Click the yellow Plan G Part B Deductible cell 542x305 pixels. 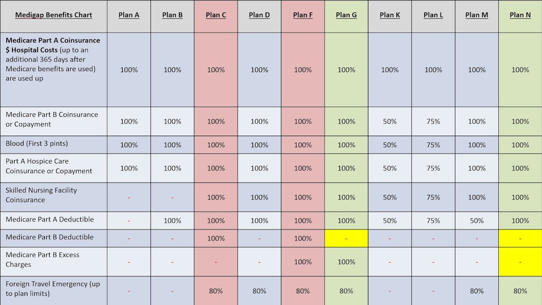pyautogui.click(x=346, y=238)
